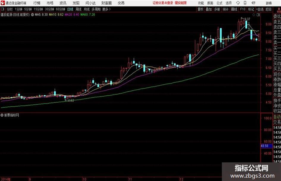Select the 日线 daily chart tab
281x181 pixels.
70,9
